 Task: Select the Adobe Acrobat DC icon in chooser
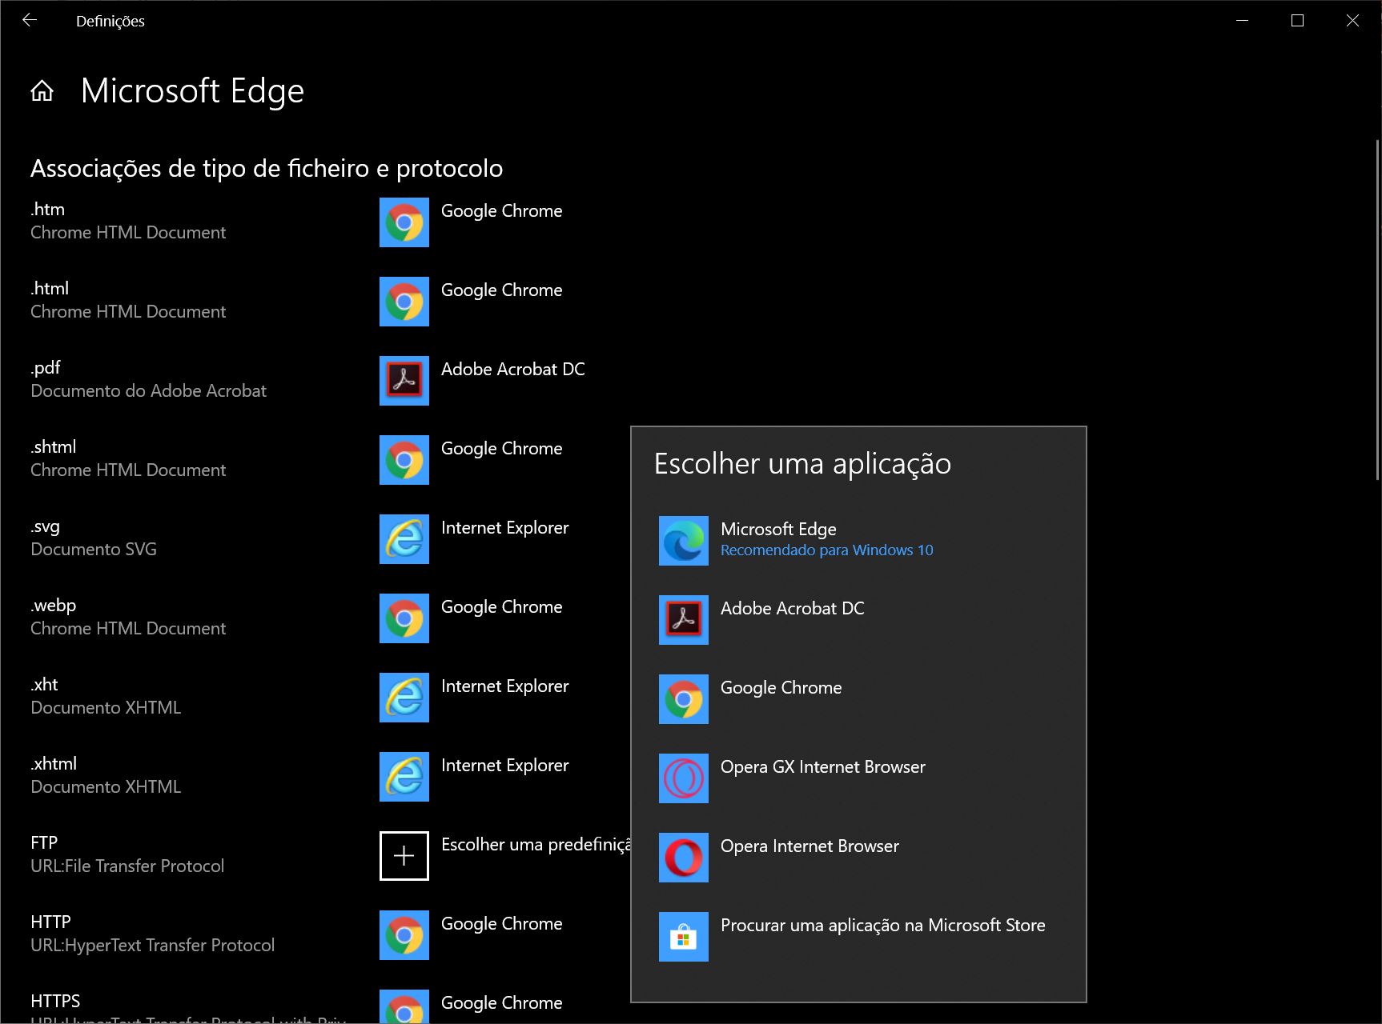tap(684, 620)
